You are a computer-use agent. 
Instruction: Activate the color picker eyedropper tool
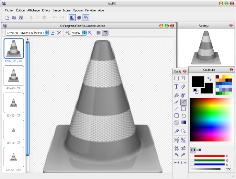click(176, 131)
